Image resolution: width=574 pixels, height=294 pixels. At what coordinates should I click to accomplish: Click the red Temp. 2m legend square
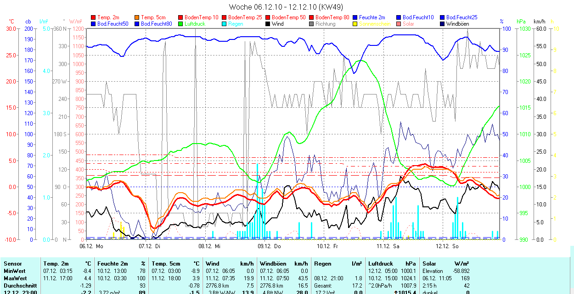(x=94, y=17)
